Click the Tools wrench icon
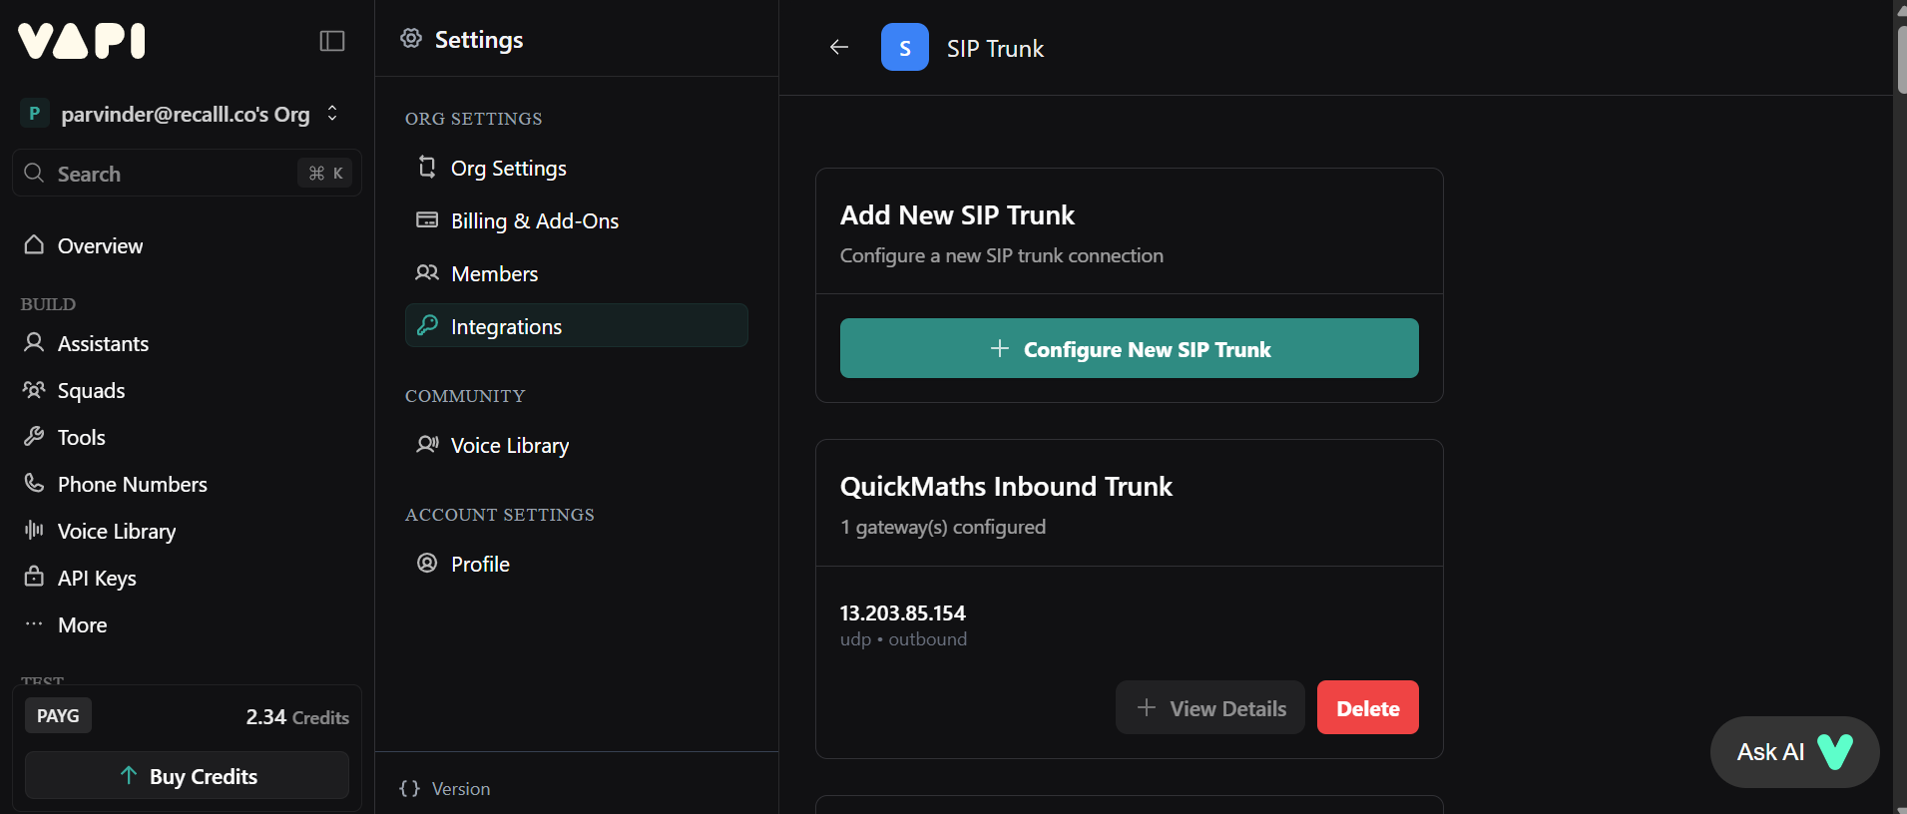 pos(34,436)
